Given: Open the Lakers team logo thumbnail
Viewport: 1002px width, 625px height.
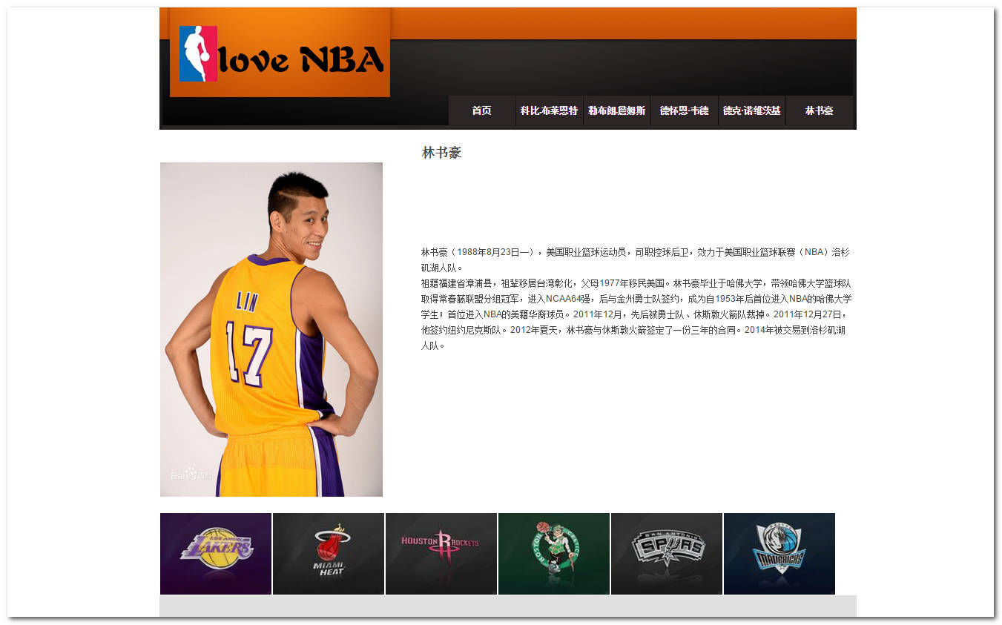Looking at the screenshot, I should coord(216,554).
